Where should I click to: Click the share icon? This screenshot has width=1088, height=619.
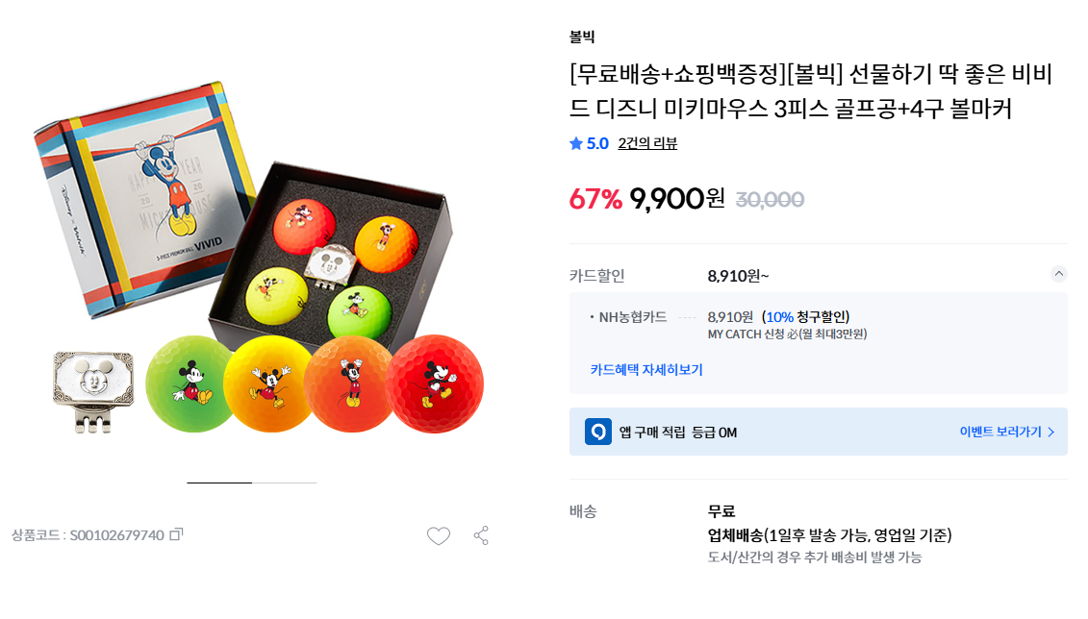point(482,535)
